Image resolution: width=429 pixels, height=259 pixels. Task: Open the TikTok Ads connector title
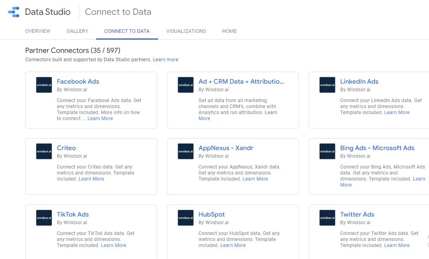73,215
